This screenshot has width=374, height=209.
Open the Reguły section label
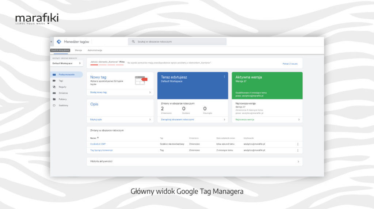pos(62,87)
